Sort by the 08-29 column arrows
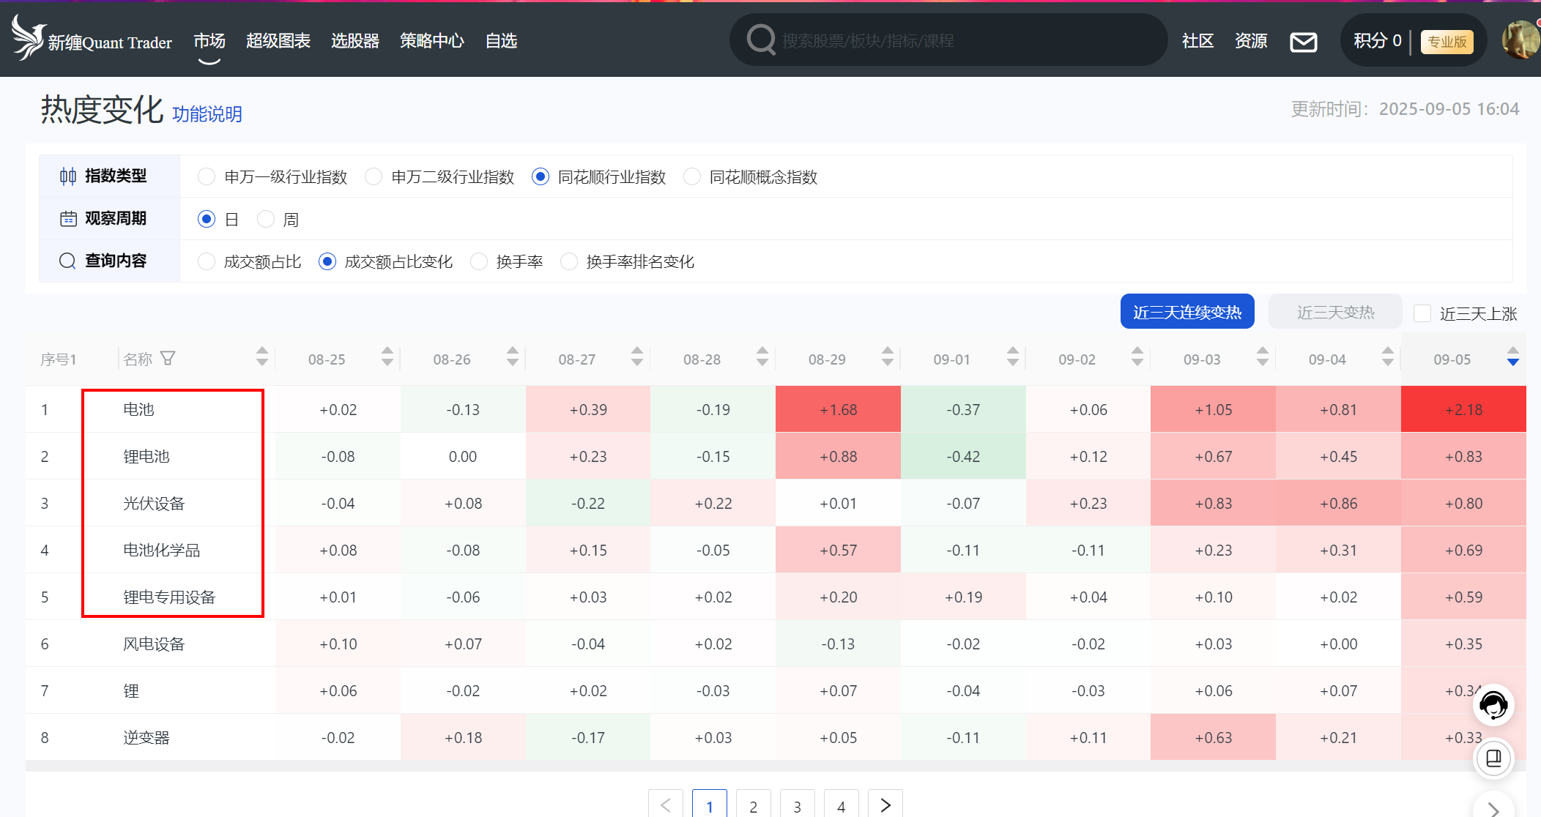This screenshot has width=1541, height=817. point(887,357)
